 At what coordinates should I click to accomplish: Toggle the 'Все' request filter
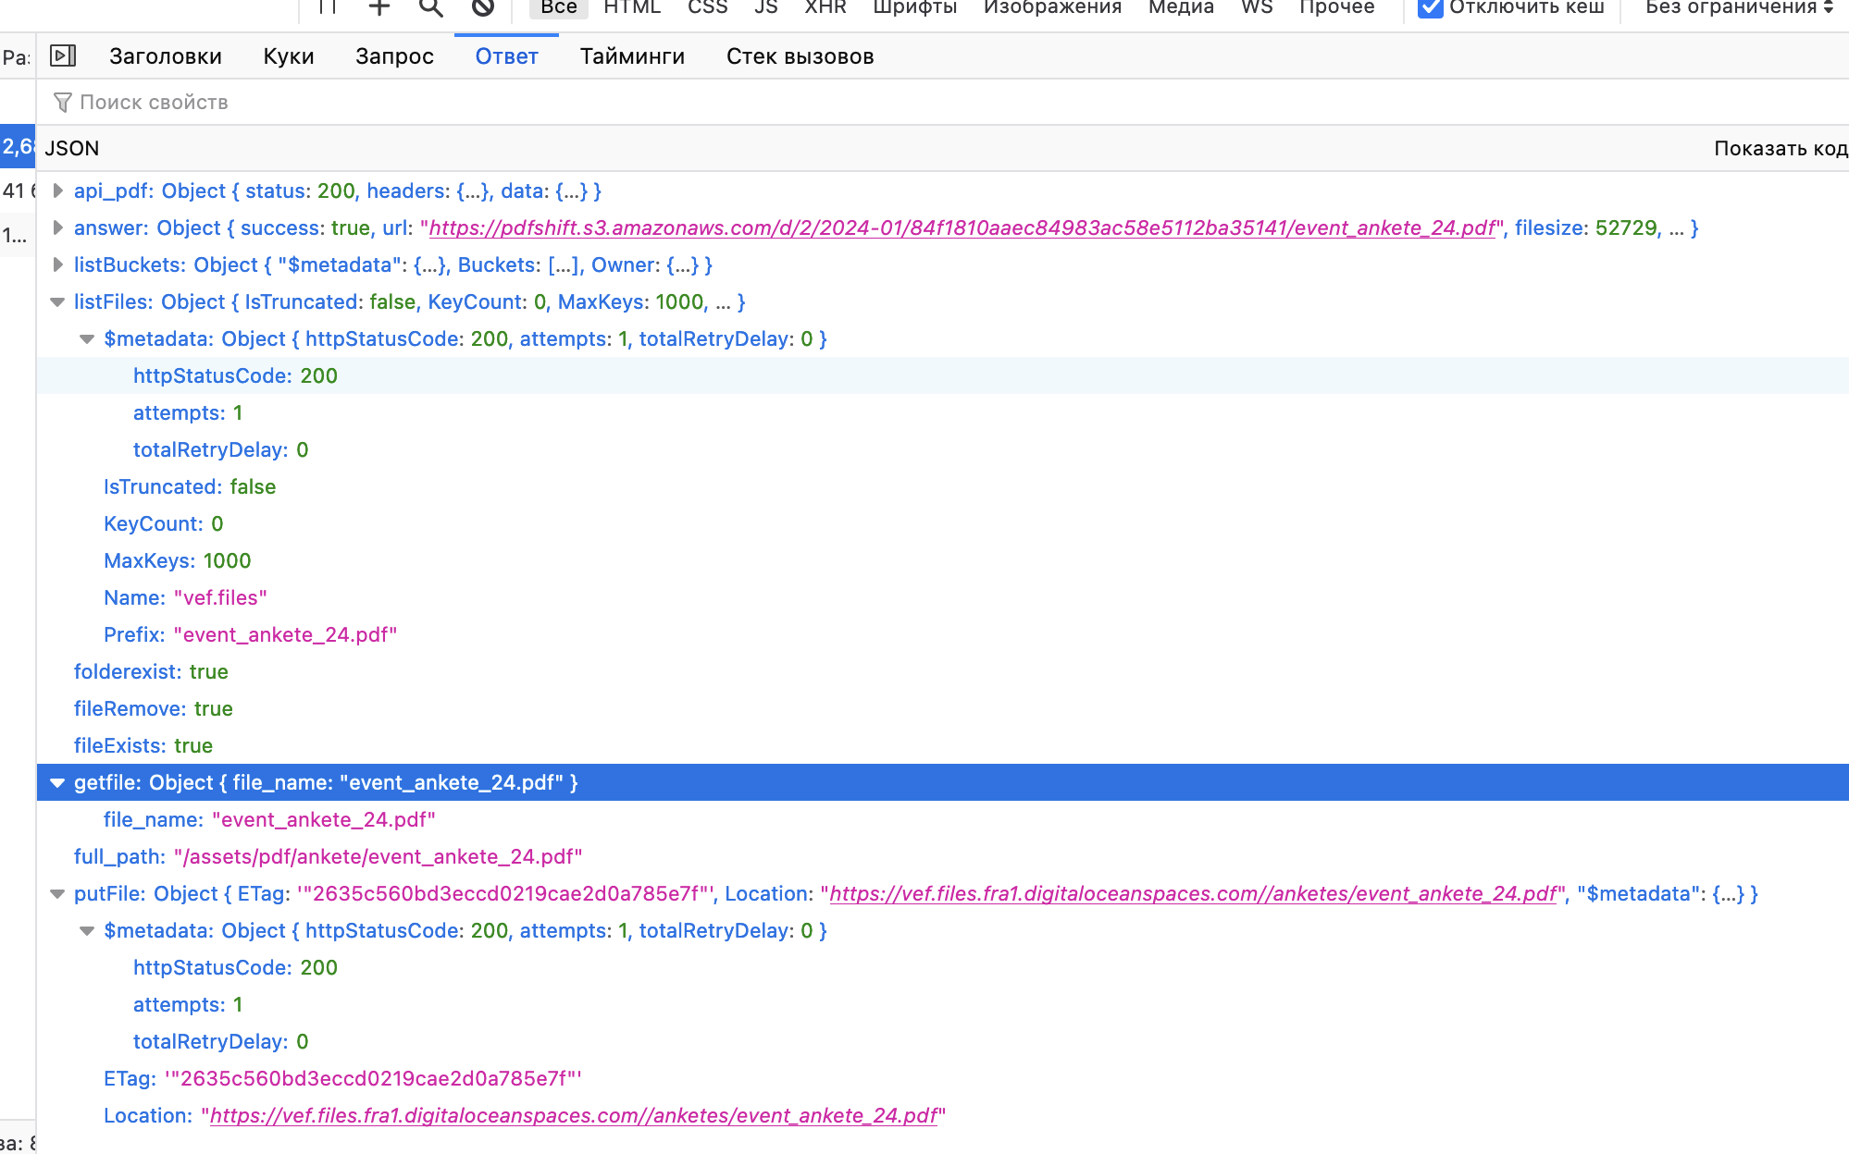point(558,7)
